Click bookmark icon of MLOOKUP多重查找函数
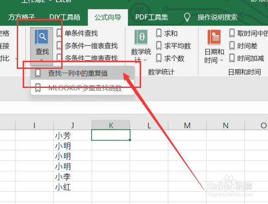This screenshot has width=268, height=204. [38, 88]
